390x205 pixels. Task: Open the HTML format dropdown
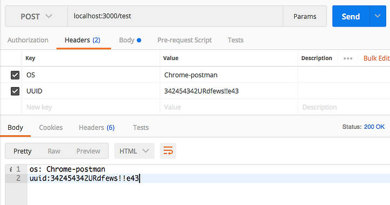tap(134, 151)
